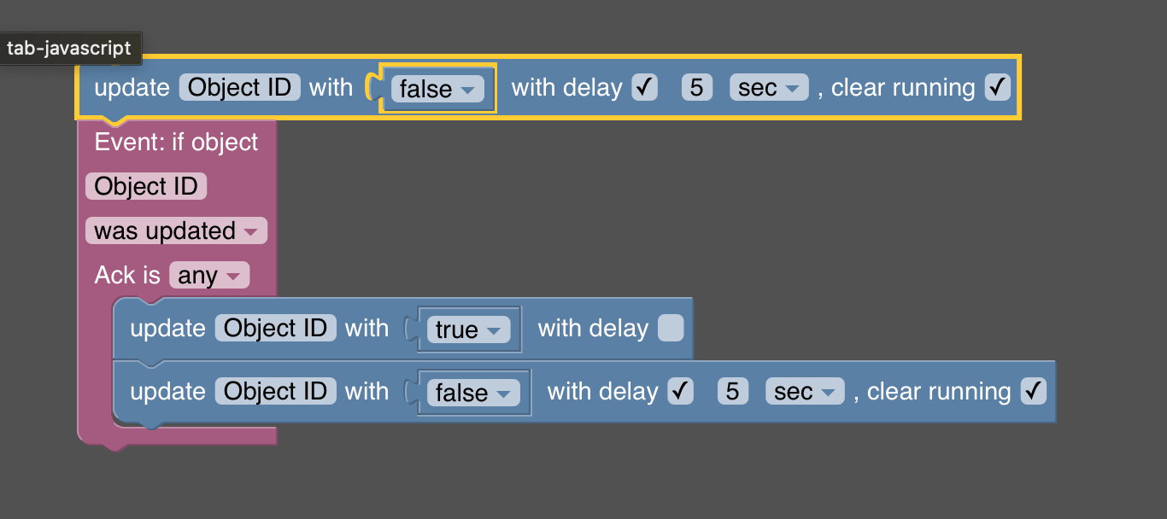
Task: Open sec dropdown in the bottom update block
Action: pyautogui.click(x=804, y=392)
